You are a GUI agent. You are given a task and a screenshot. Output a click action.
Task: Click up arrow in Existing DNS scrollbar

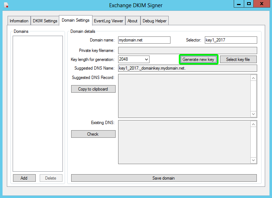pyautogui.click(x=253, y=124)
